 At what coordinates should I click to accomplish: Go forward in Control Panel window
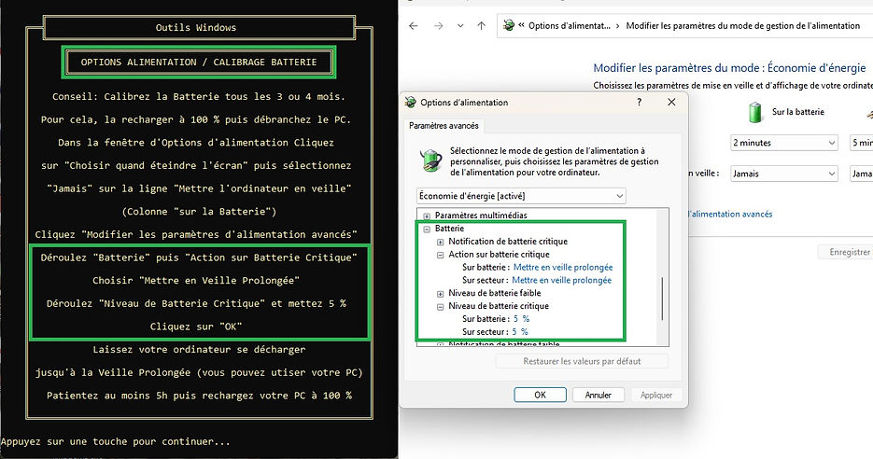pos(439,25)
